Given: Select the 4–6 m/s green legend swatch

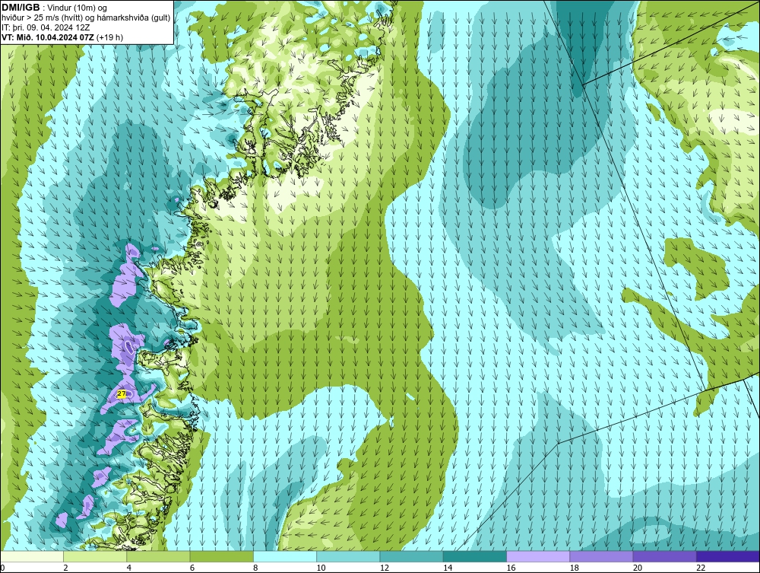Looking at the screenshot, I should click(159, 556).
